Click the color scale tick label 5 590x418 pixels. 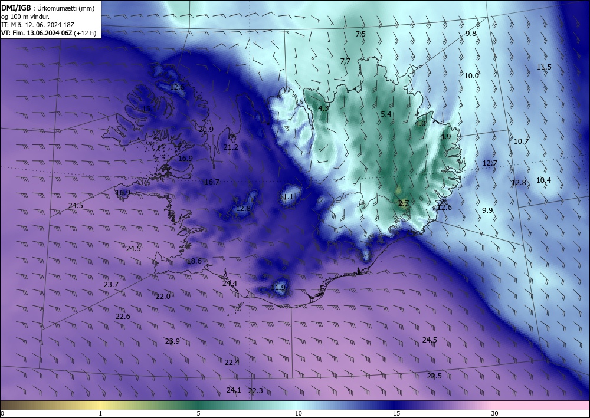(x=198, y=414)
